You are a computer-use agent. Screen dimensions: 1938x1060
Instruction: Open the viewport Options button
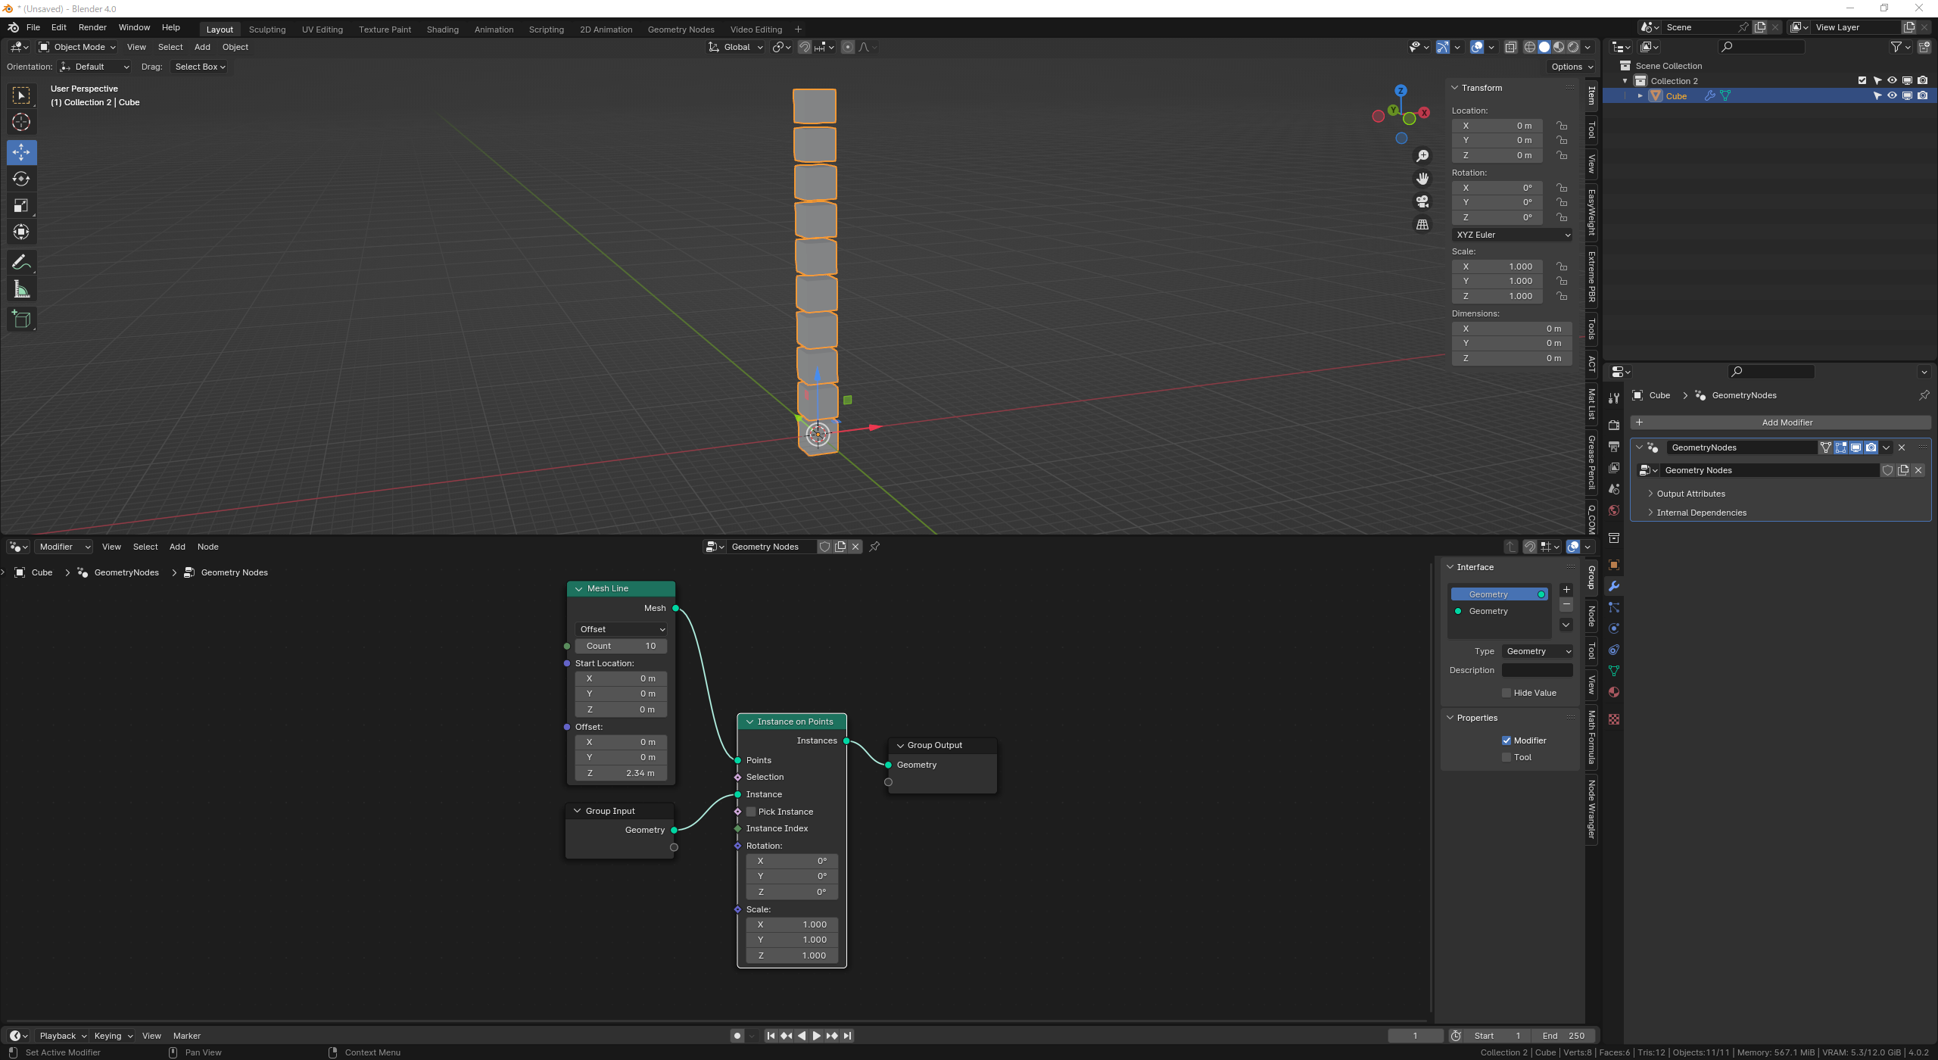coord(1572,67)
